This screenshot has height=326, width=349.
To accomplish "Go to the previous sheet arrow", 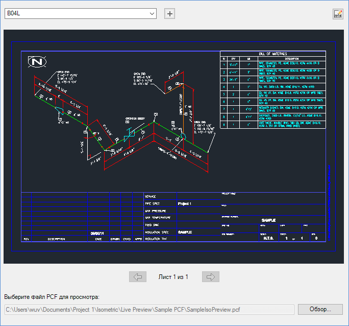I will tap(138, 277).
